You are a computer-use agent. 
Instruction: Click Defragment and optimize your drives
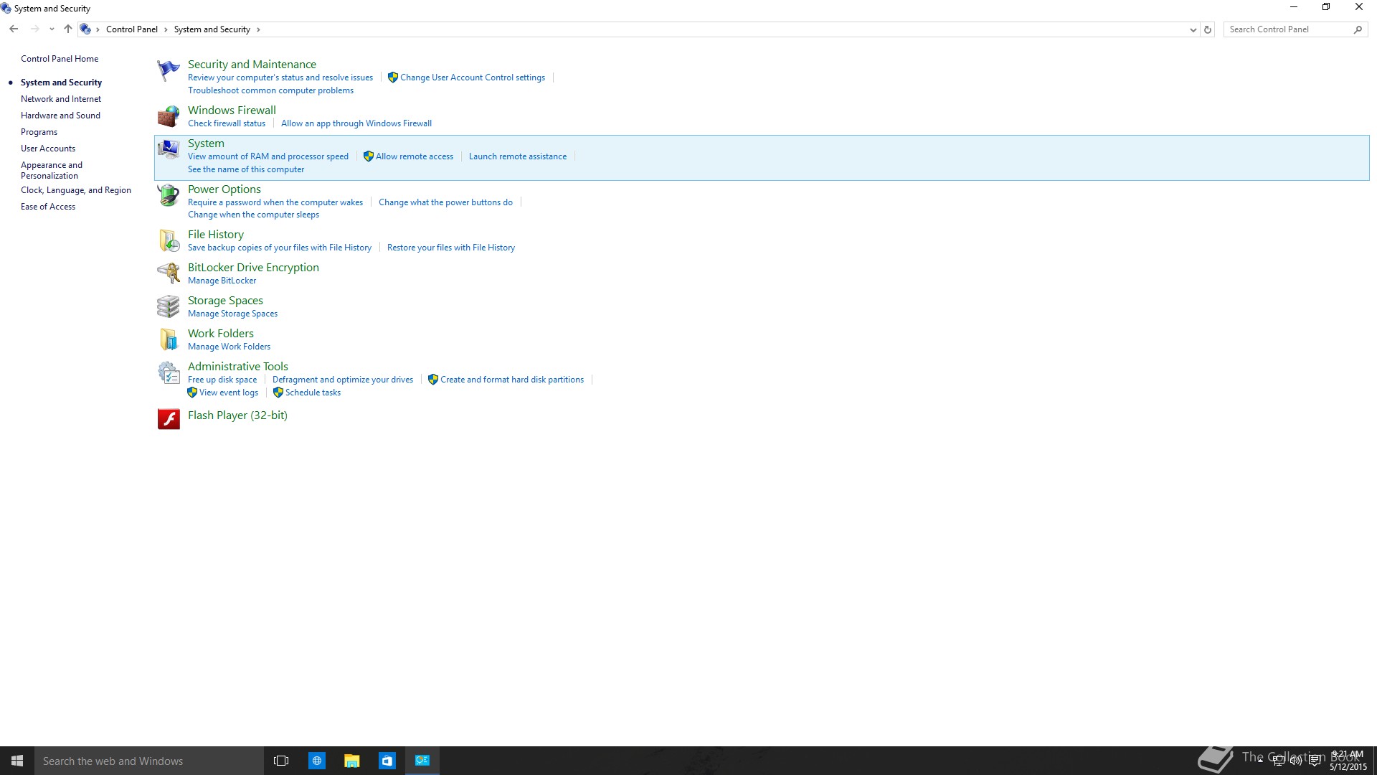343,380
